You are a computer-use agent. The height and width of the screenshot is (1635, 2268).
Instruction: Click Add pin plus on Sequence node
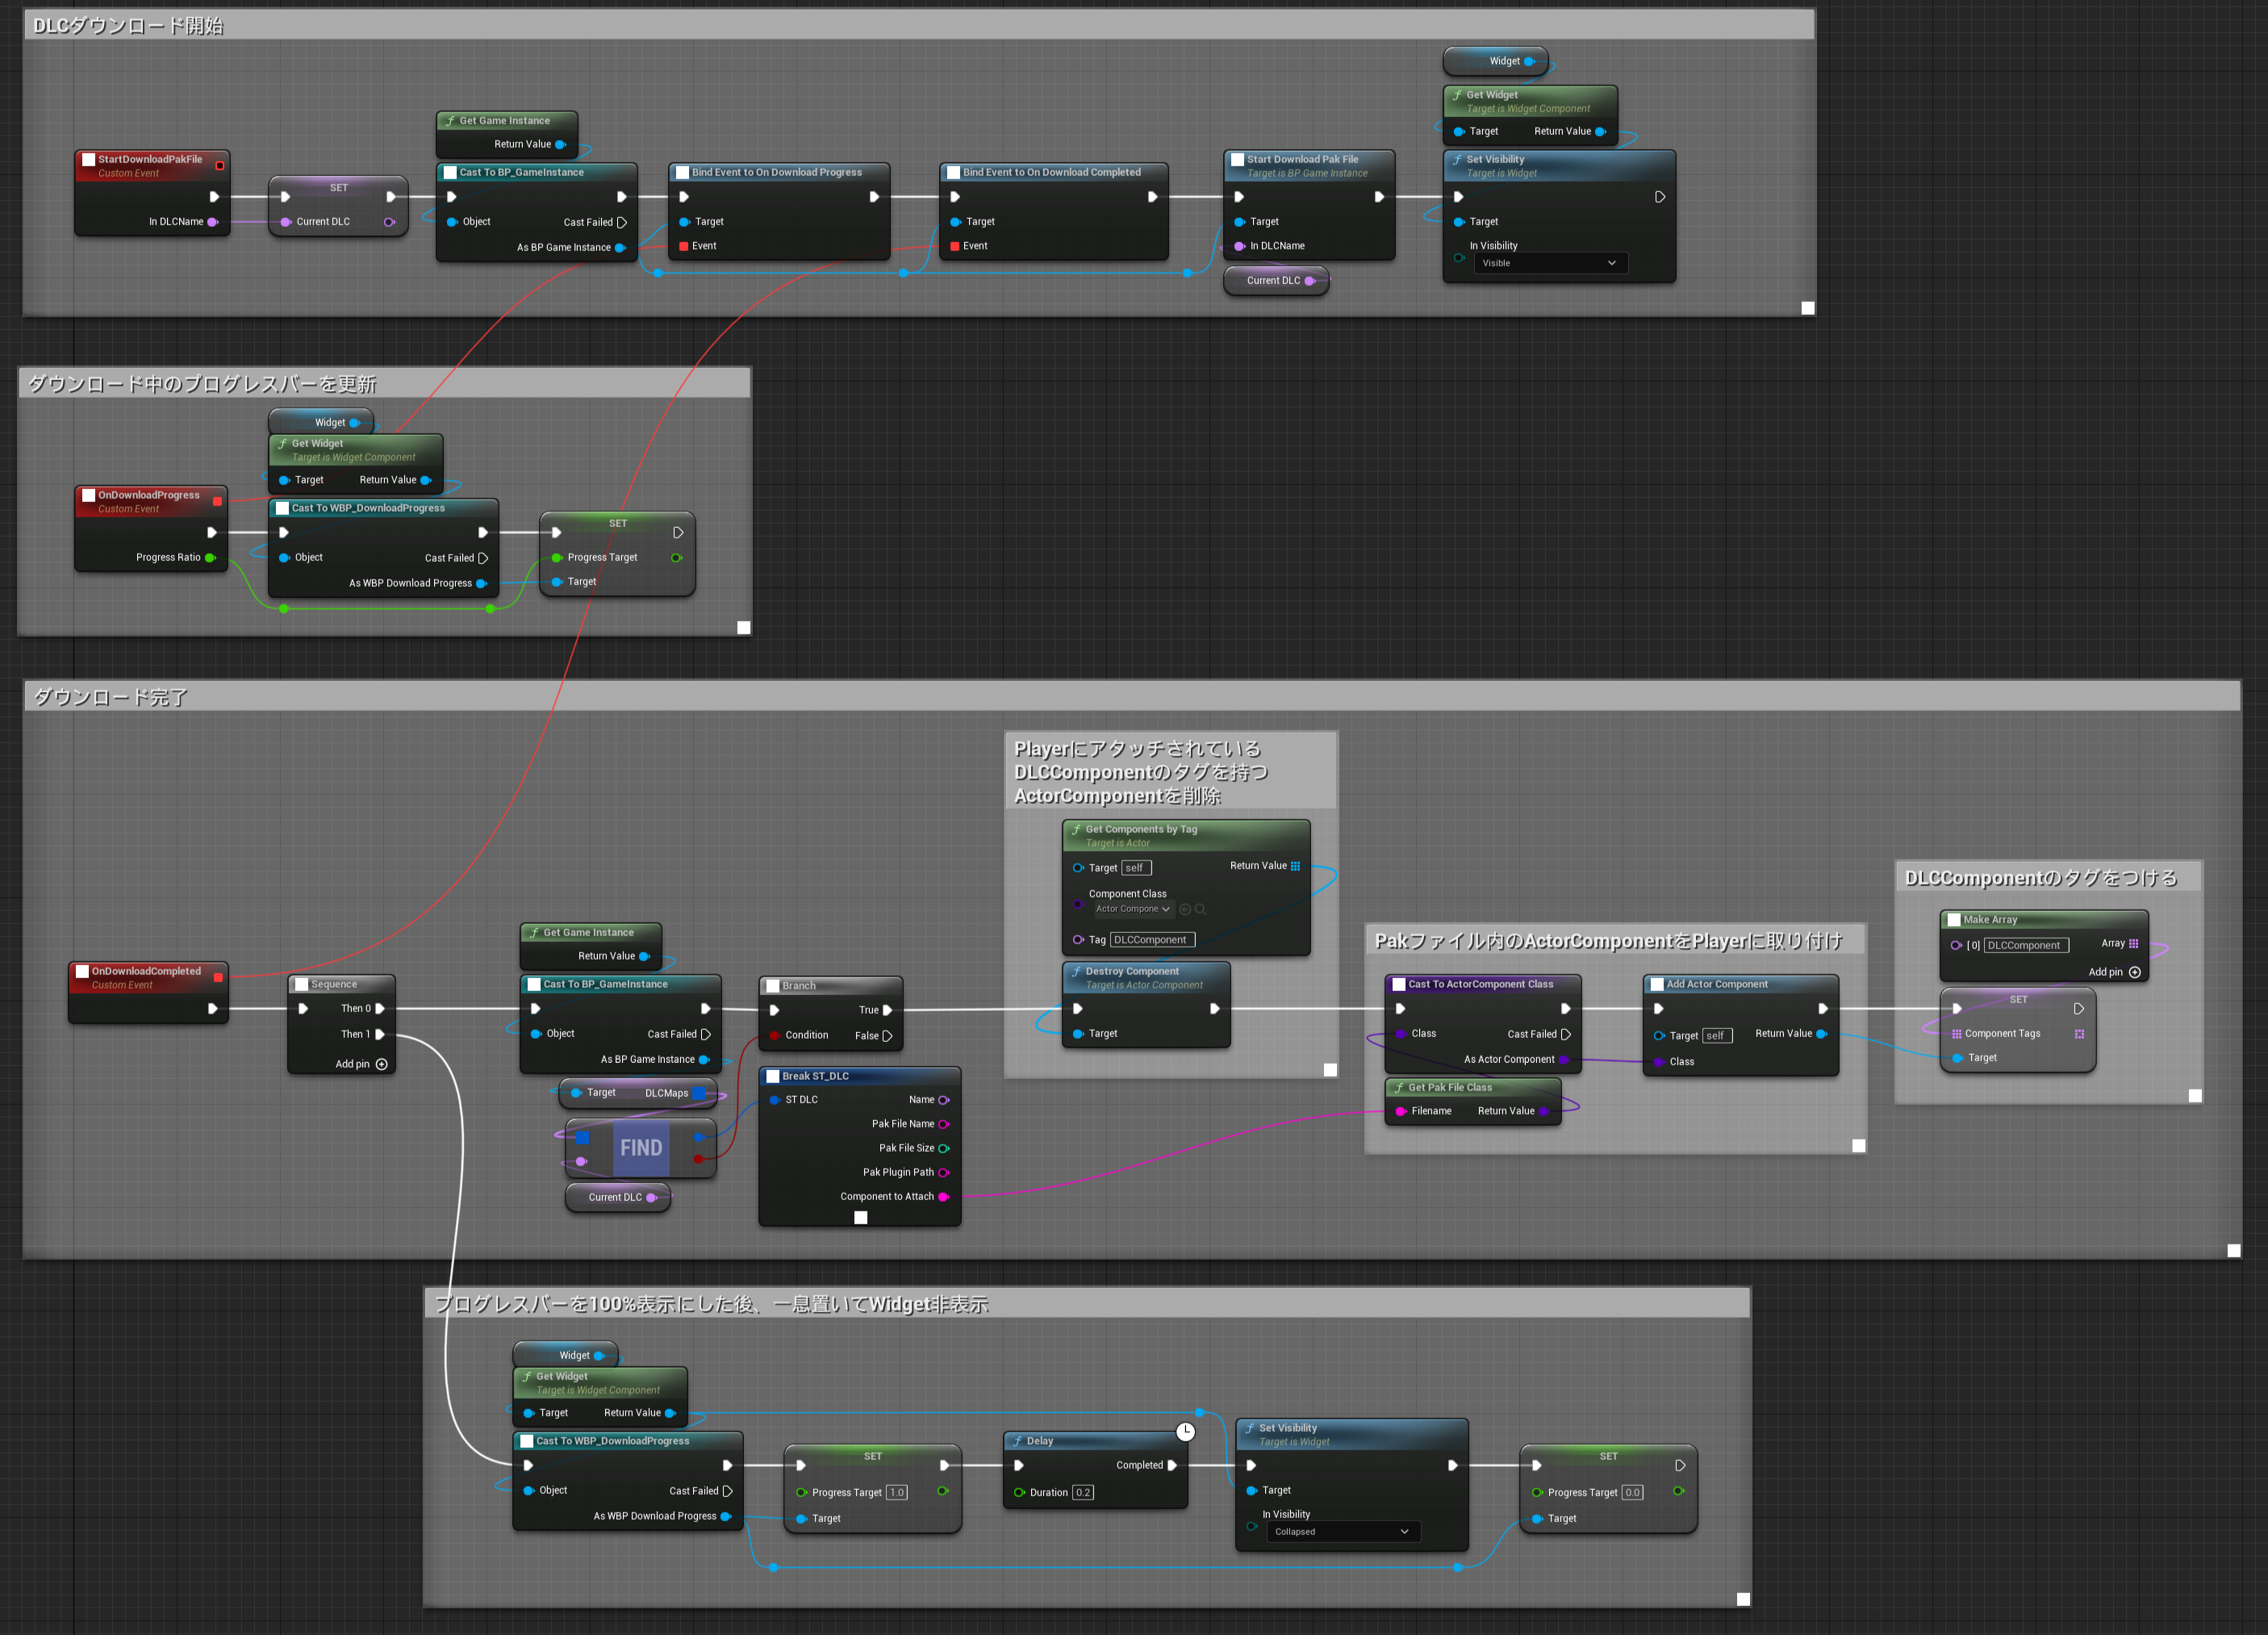381,1064
